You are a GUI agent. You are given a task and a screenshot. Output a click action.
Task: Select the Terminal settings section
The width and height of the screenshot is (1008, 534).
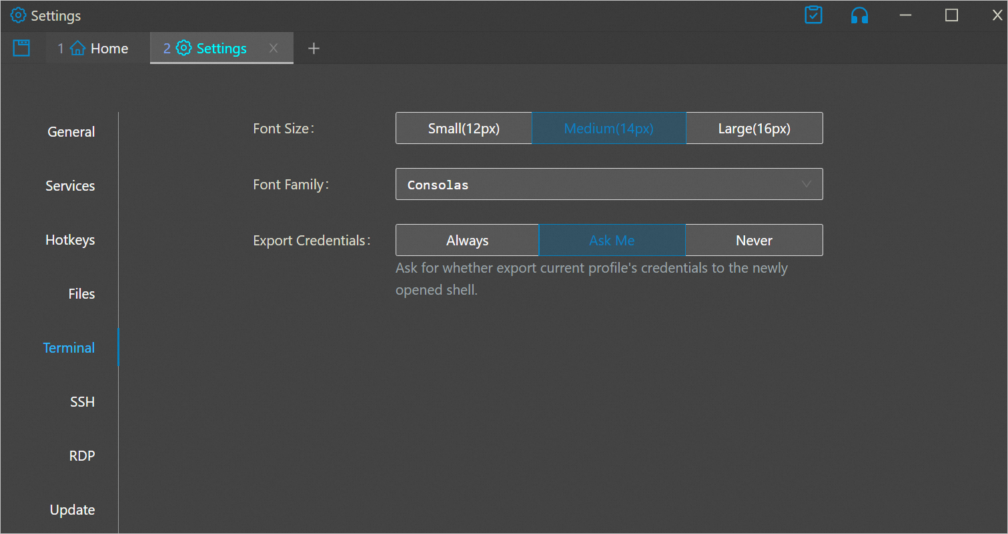pos(69,348)
